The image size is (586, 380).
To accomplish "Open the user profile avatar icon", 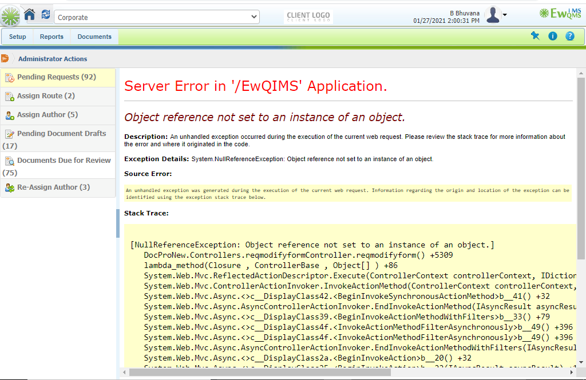I will pos(493,15).
